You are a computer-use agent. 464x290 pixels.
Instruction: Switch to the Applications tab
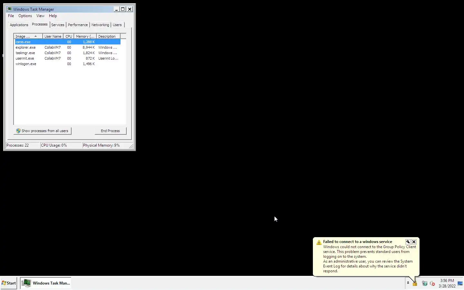19,25
